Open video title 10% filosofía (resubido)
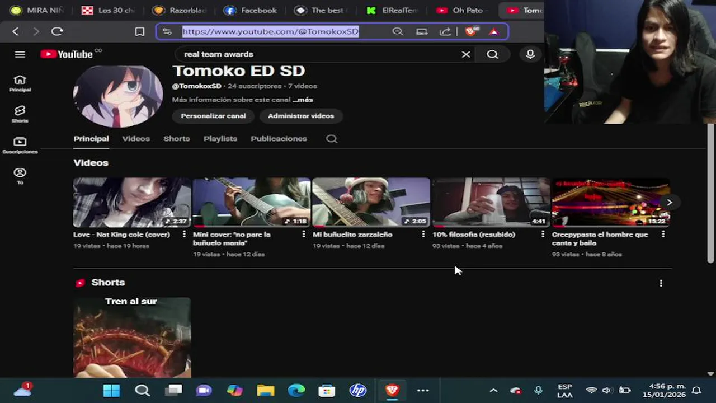Screen dimensions: 716x403 click(474, 235)
